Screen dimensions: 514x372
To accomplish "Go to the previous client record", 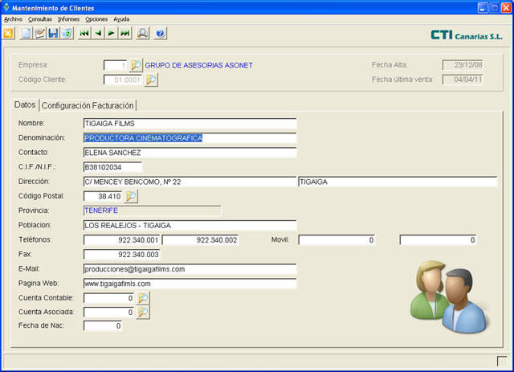I will point(98,33).
